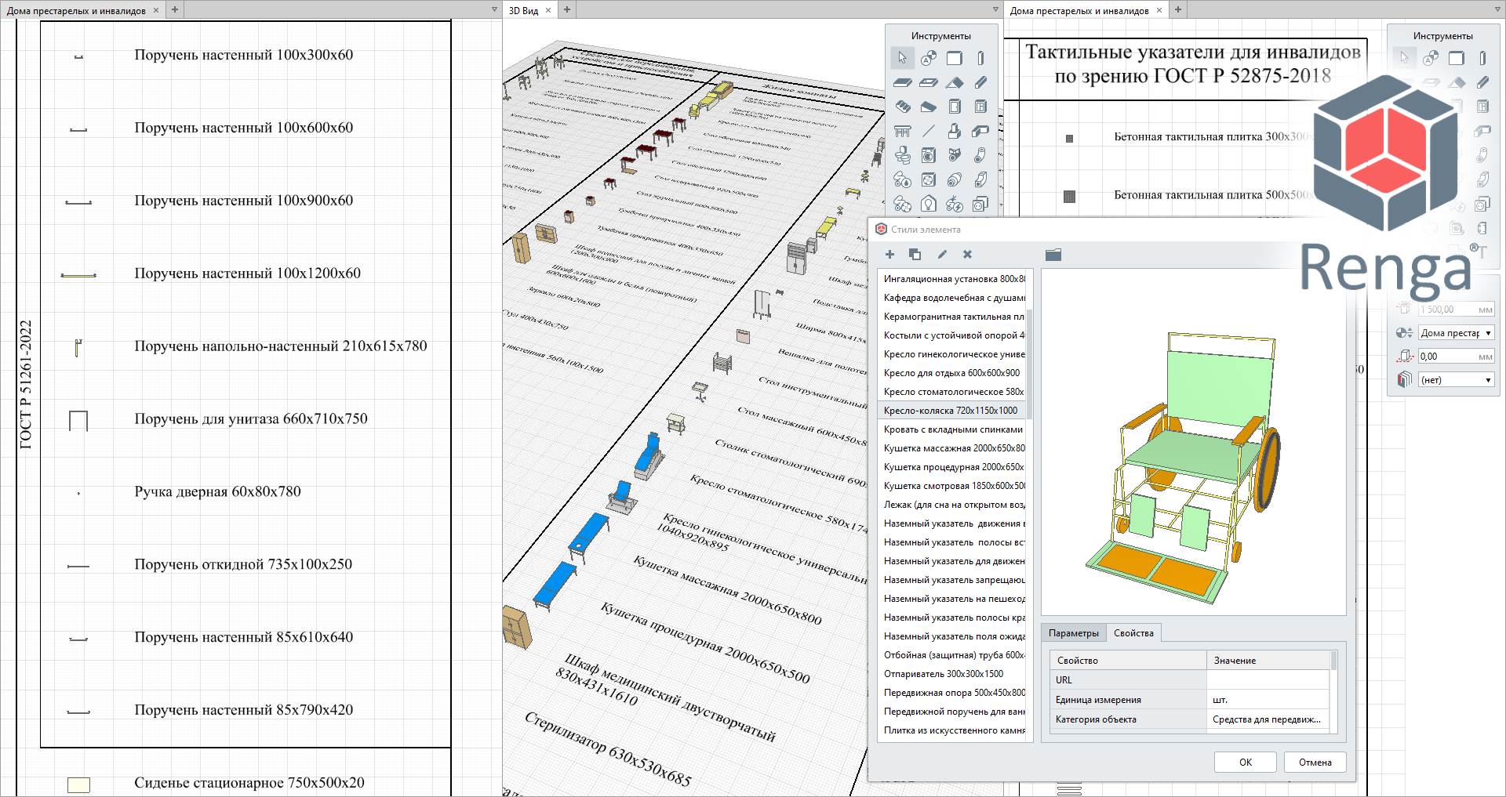The image size is (1506, 797).
Task: Activate the Beam tool in the 3D view's Tools panel
Action: coord(980,82)
